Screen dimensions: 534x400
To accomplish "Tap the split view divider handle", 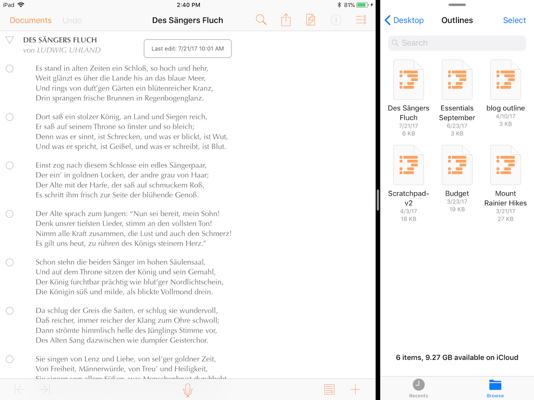I will click(x=377, y=200).
